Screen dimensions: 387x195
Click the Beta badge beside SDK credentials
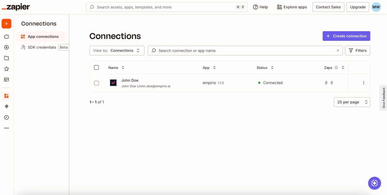pyautogui.click(x=64, y=47)
